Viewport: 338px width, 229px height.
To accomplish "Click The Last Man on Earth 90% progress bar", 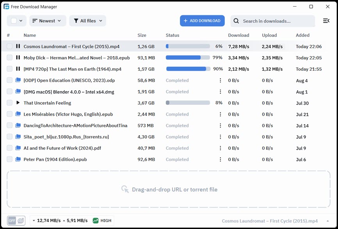I will [188, 69].
